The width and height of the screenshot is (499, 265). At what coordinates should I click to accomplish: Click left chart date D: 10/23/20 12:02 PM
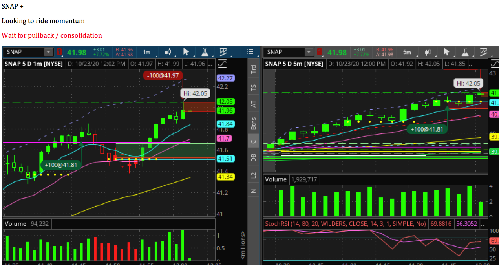click(97, 64)
